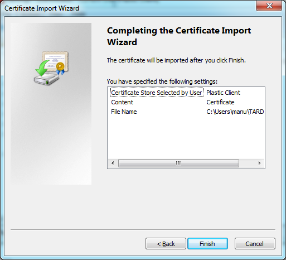286x260 pixels.
Task: Select the File Name row label
Action: (x=124, y=112)
